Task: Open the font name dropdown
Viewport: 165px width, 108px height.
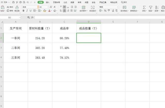Action: [38, 7]
